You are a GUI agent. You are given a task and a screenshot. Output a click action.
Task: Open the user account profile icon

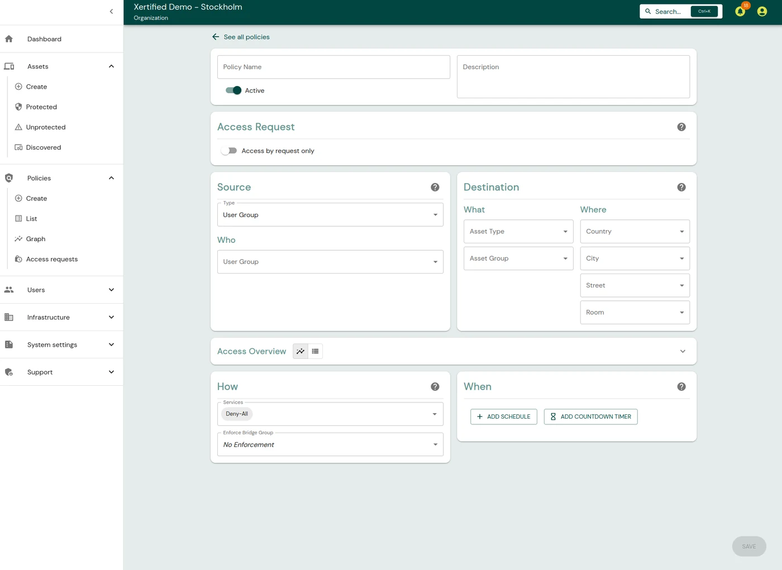pyautogui.click(x=762, y=11)
